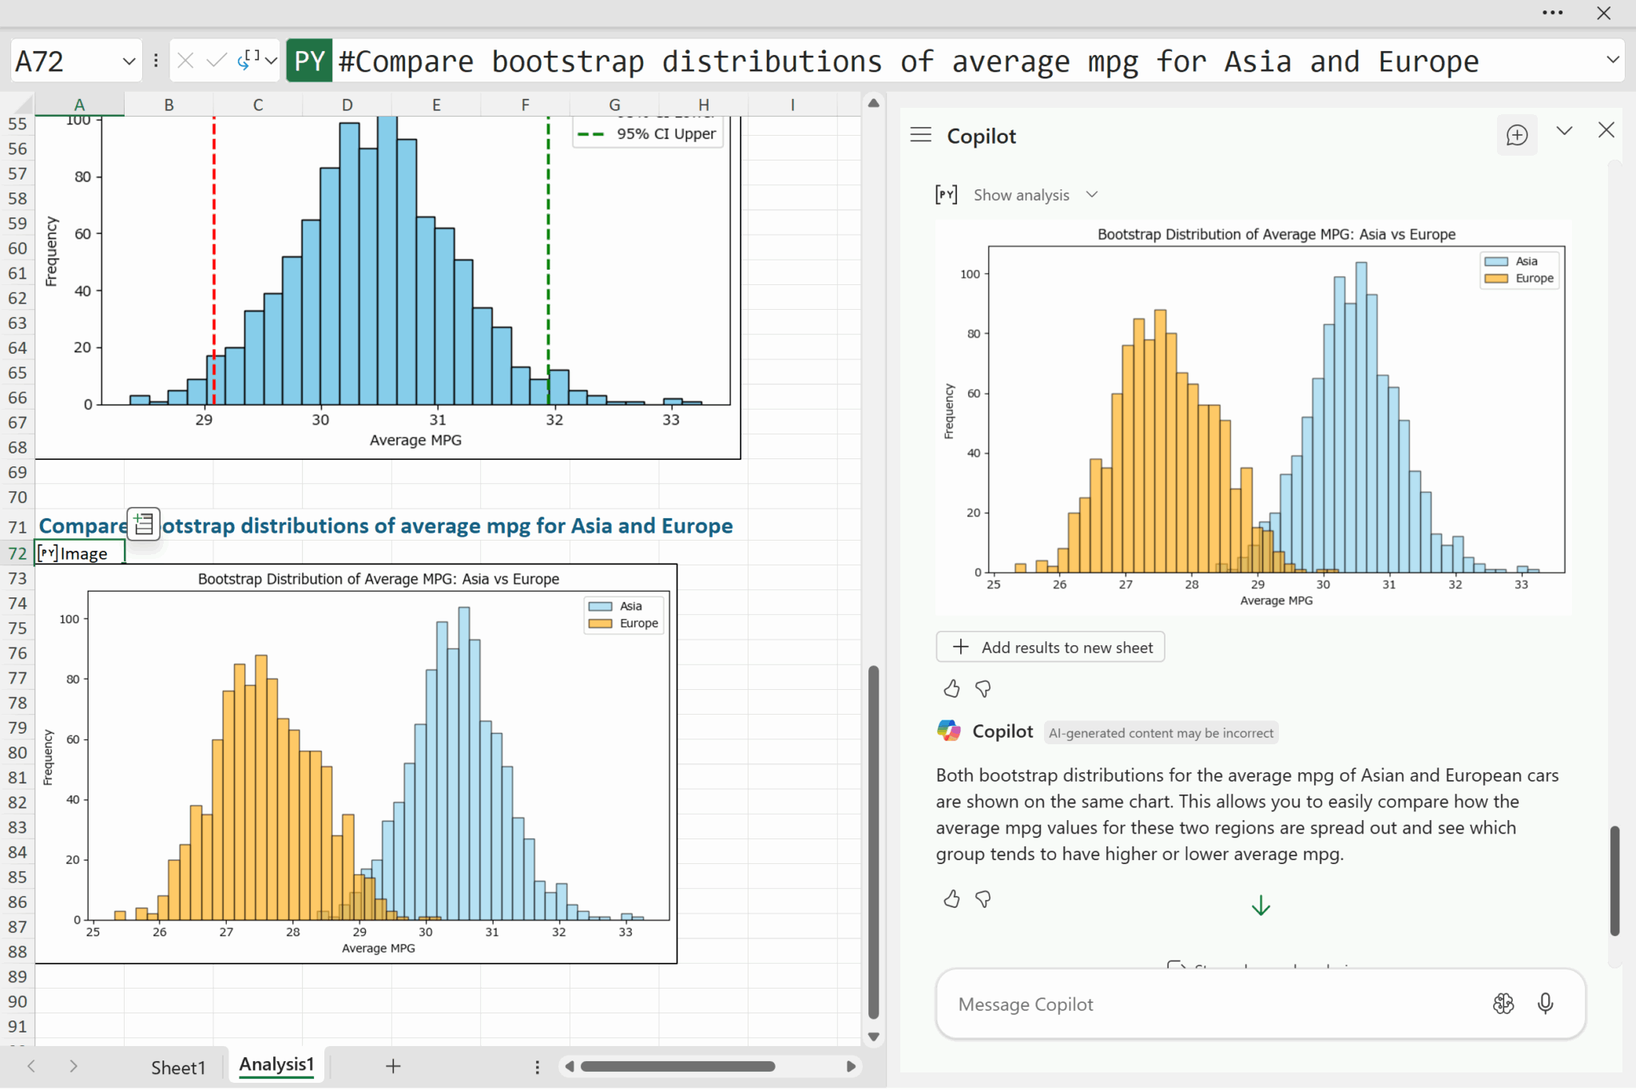The image size is (1636, 1090).
Task: Click thumbs up below the chart
Action: (x=951, y=688)
